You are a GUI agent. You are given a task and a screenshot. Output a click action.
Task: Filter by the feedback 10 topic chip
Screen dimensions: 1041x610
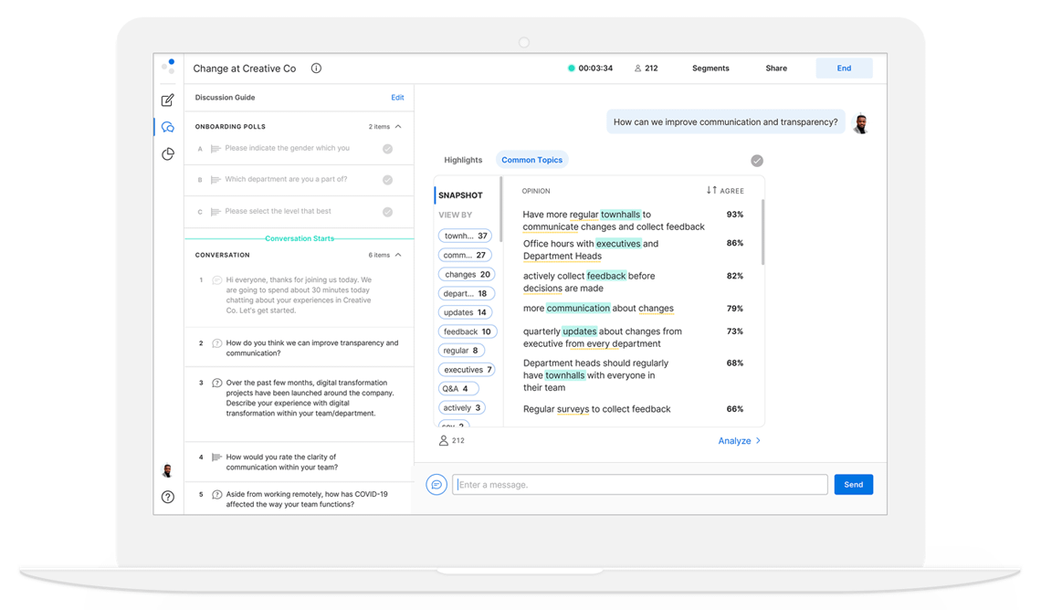coord(468,331)
